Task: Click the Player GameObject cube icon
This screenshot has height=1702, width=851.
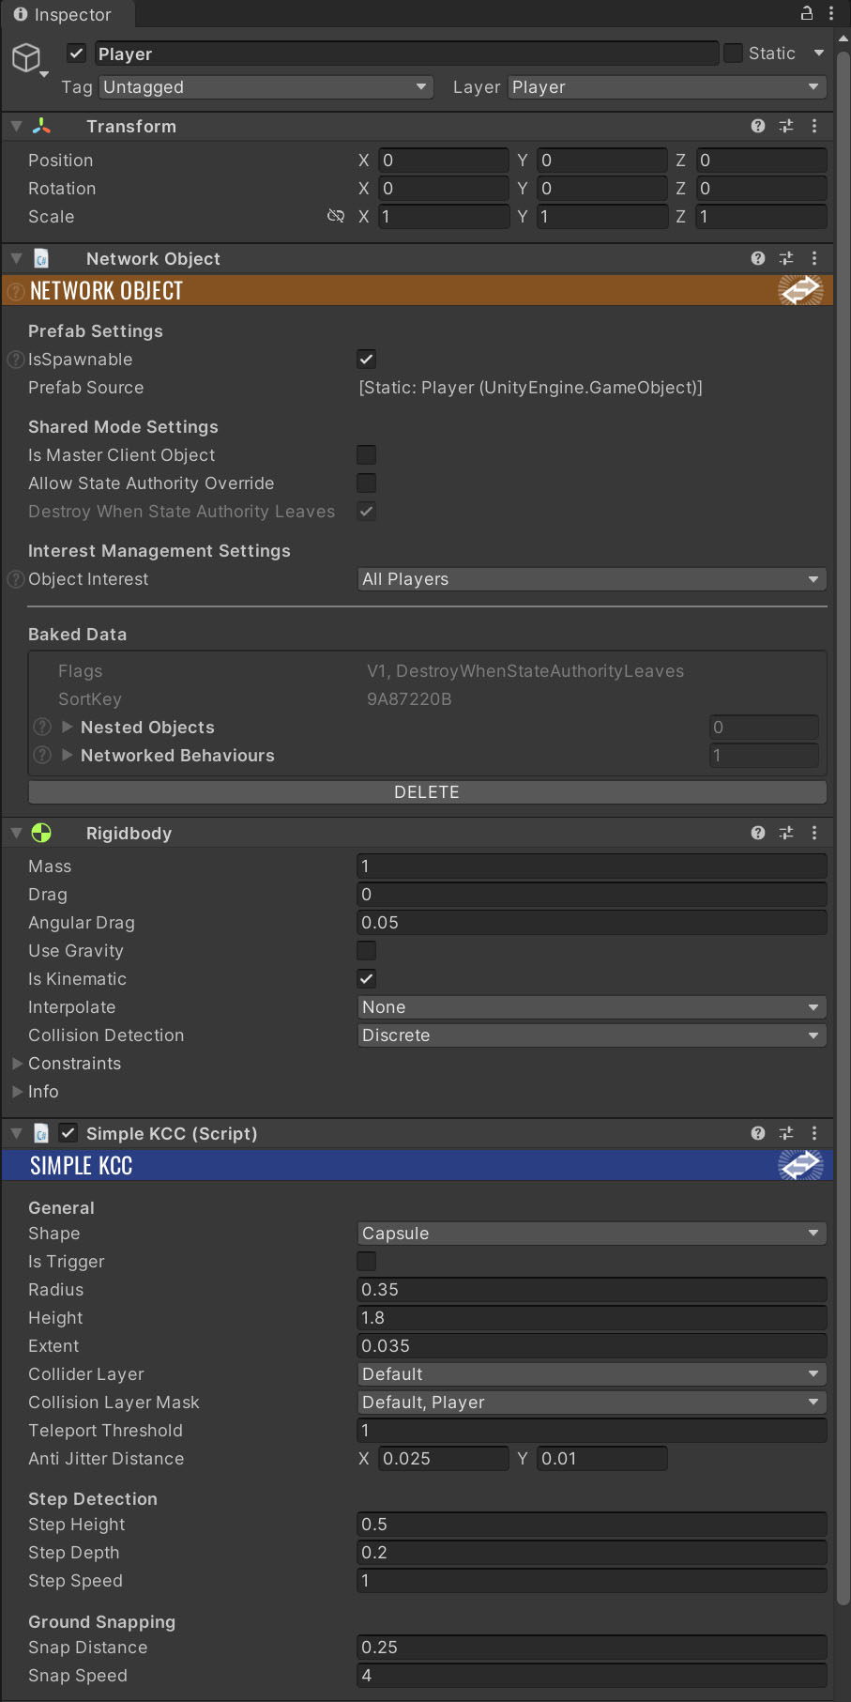Action: [x=26, y=57]
